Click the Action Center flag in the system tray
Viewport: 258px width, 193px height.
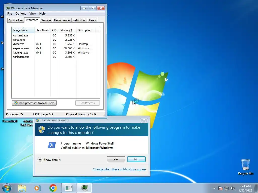pos(220,188)
